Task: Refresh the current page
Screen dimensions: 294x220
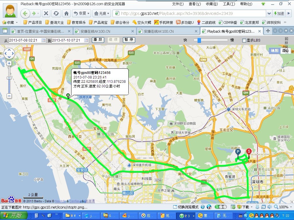Action: click(56, 13)
